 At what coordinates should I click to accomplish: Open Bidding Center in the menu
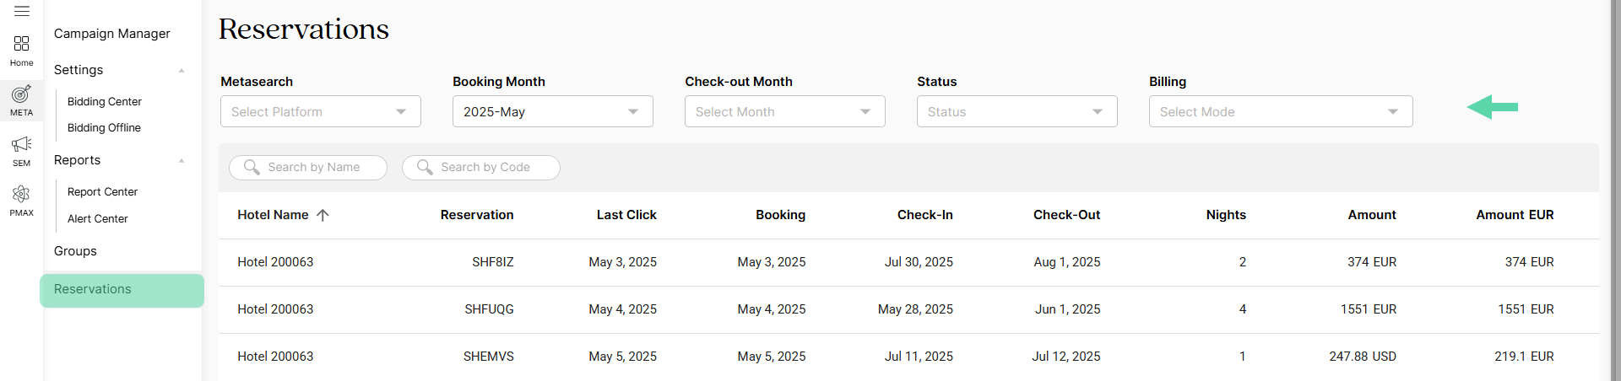pos(105,101)
